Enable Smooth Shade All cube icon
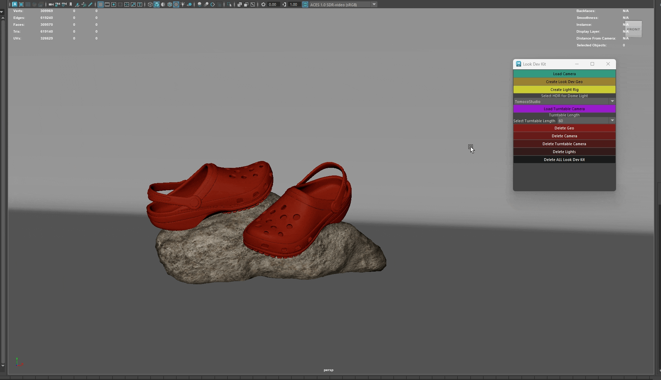661x380 pixels. tap(157, 4)
